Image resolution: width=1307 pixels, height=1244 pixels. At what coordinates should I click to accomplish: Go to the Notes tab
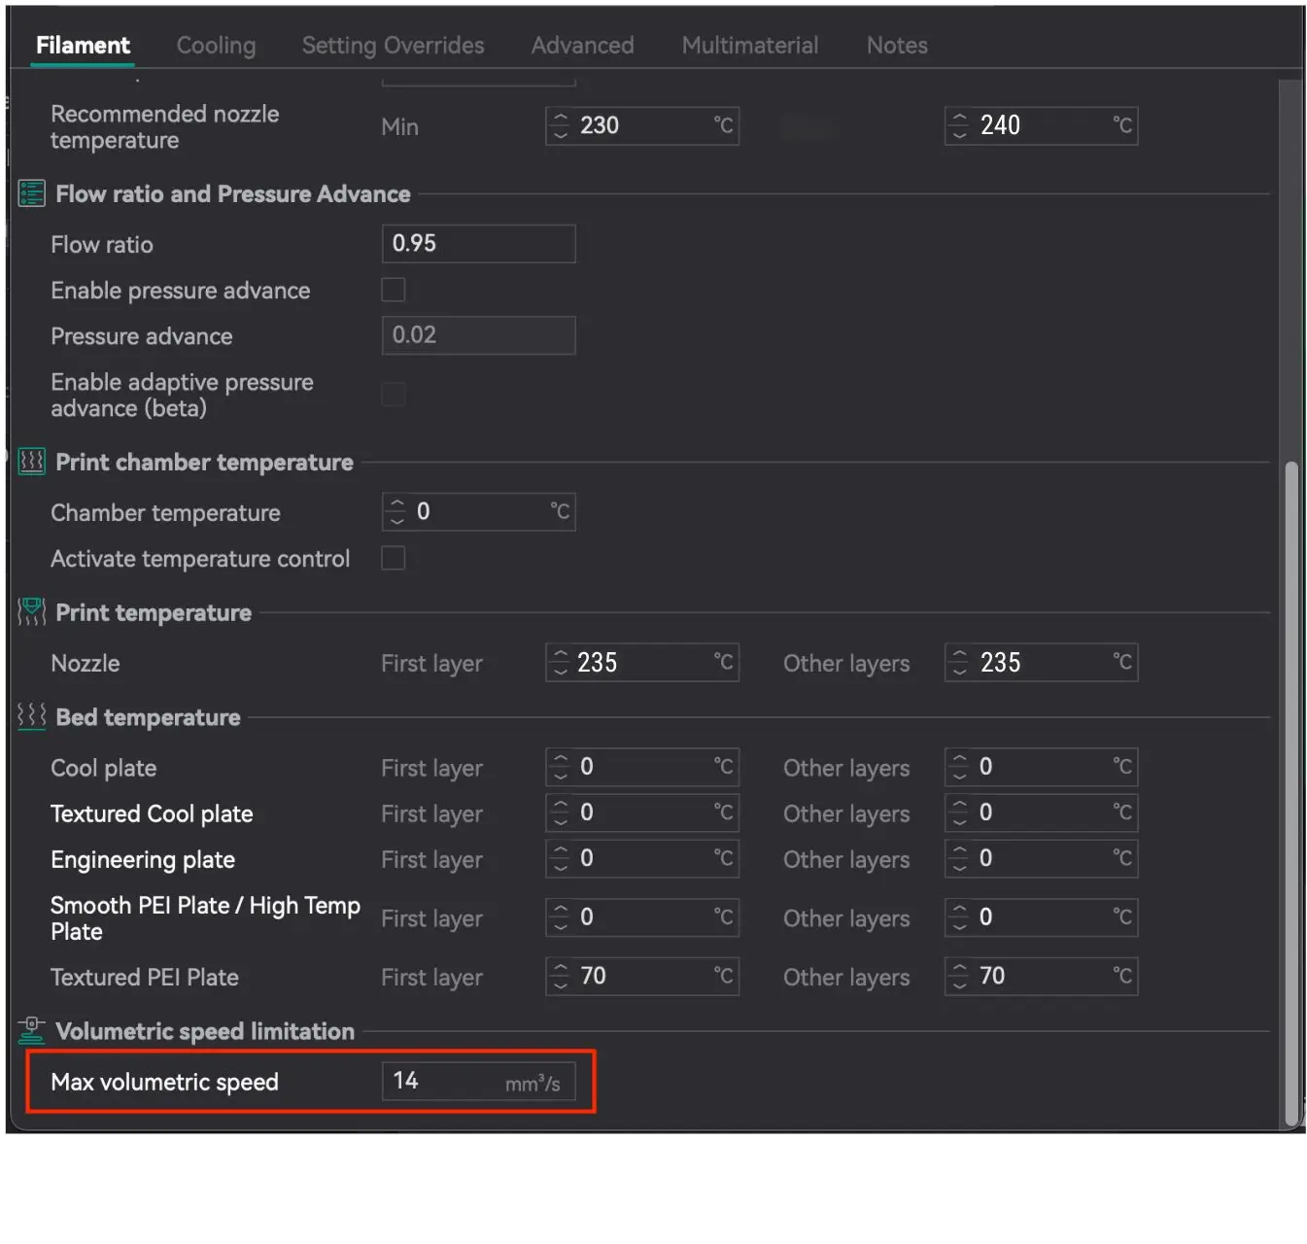(896, 46)
